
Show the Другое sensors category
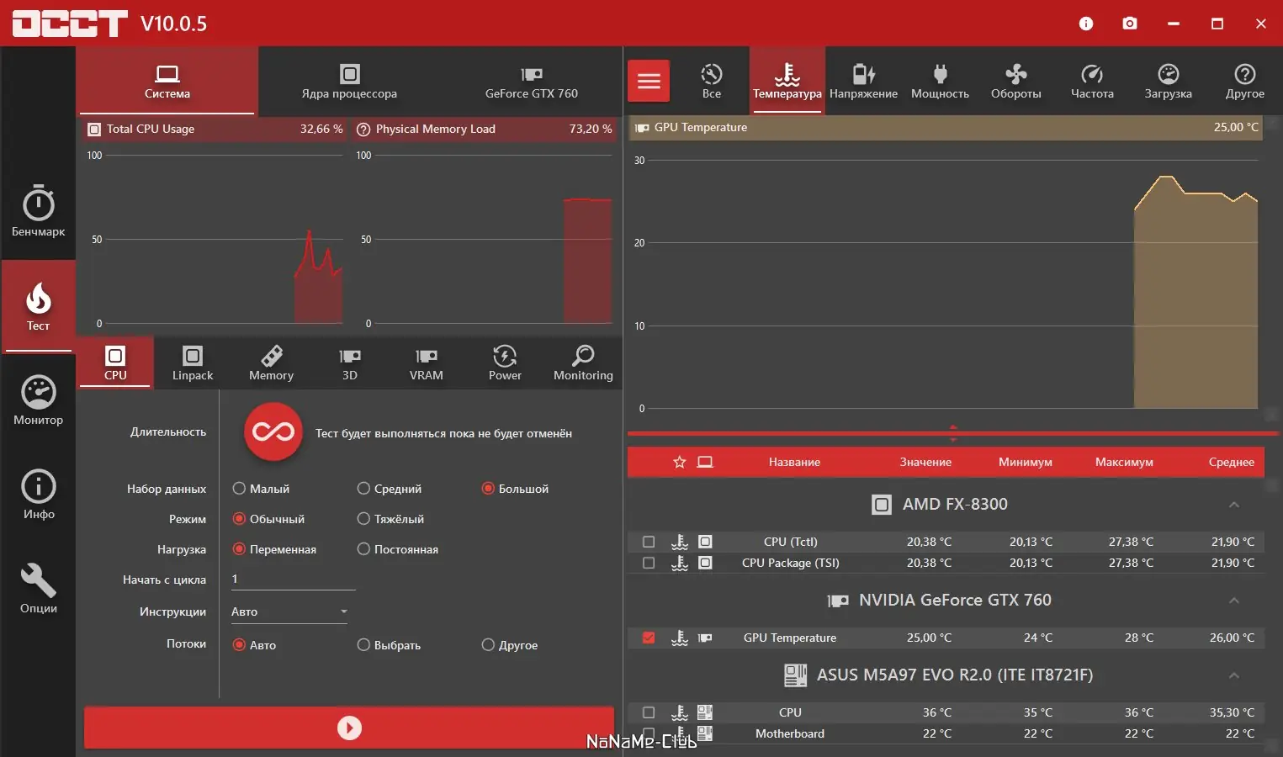[x=1245, y=81]
